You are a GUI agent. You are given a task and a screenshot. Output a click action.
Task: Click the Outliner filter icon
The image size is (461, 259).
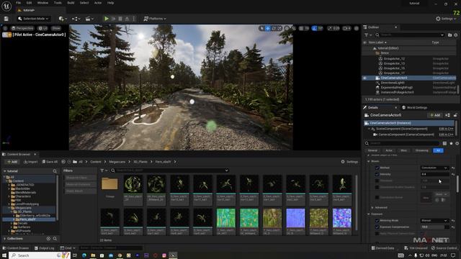coord(367,35)
